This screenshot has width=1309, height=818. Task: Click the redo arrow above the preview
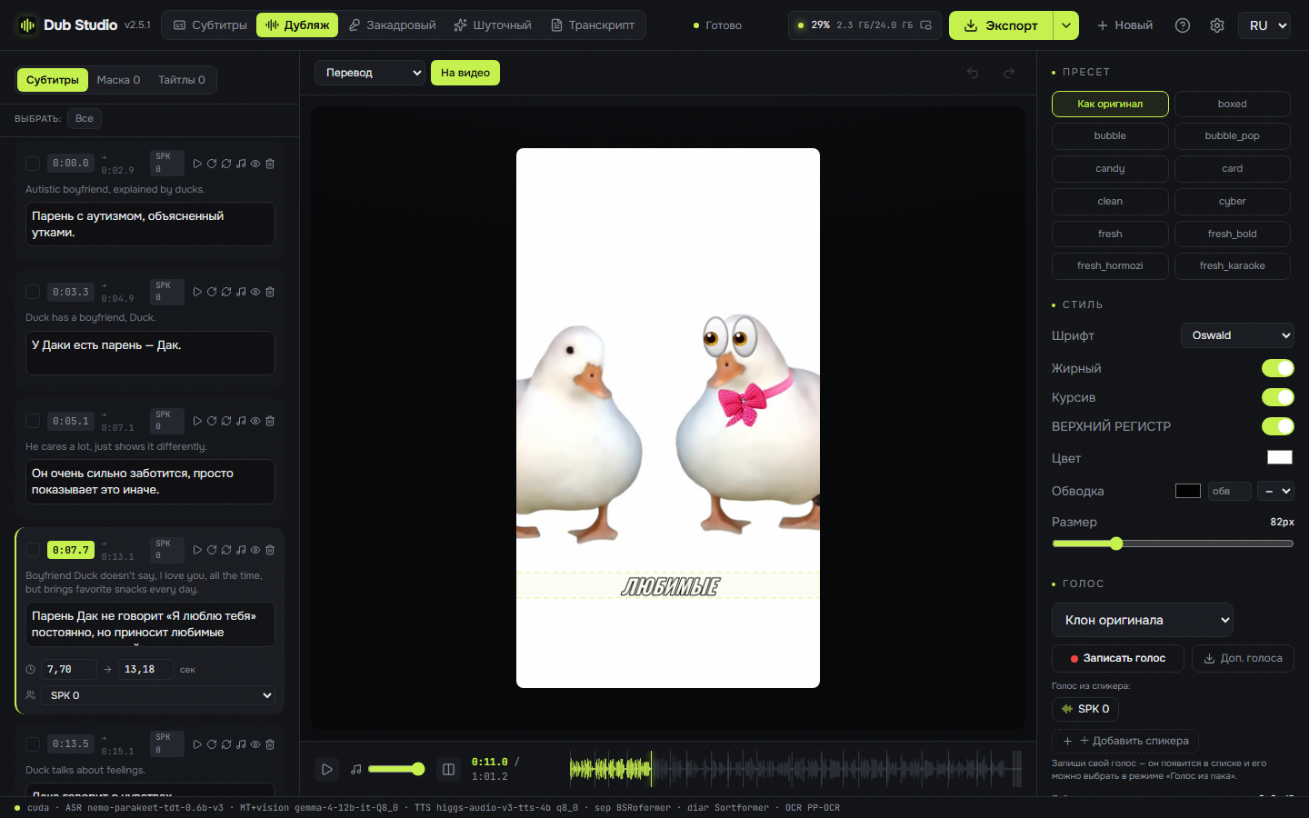(x=1008, y=73)
